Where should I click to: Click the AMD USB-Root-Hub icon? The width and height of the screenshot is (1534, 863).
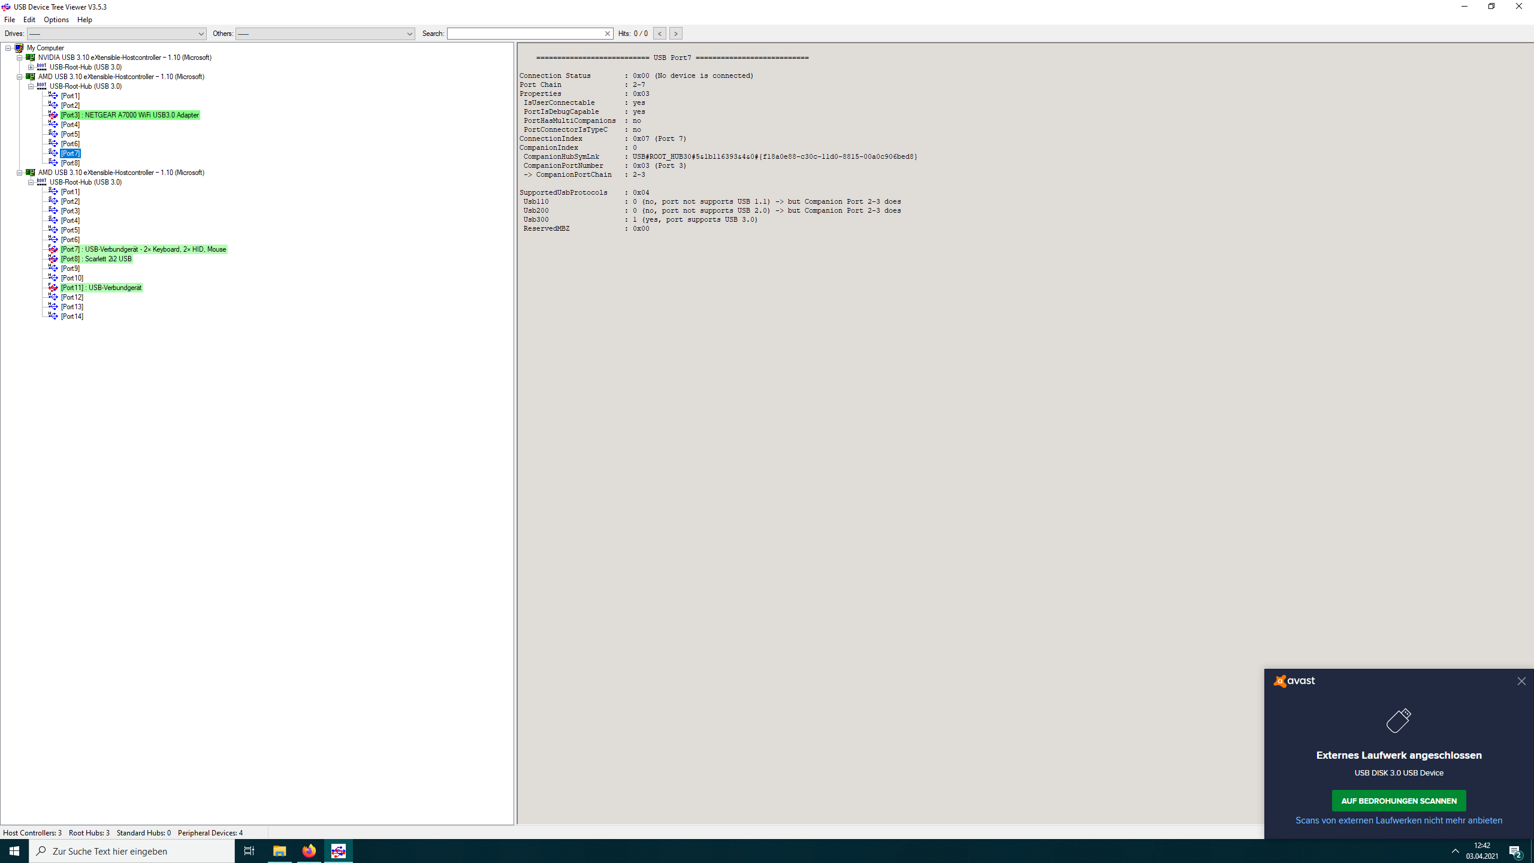[41, 86]
